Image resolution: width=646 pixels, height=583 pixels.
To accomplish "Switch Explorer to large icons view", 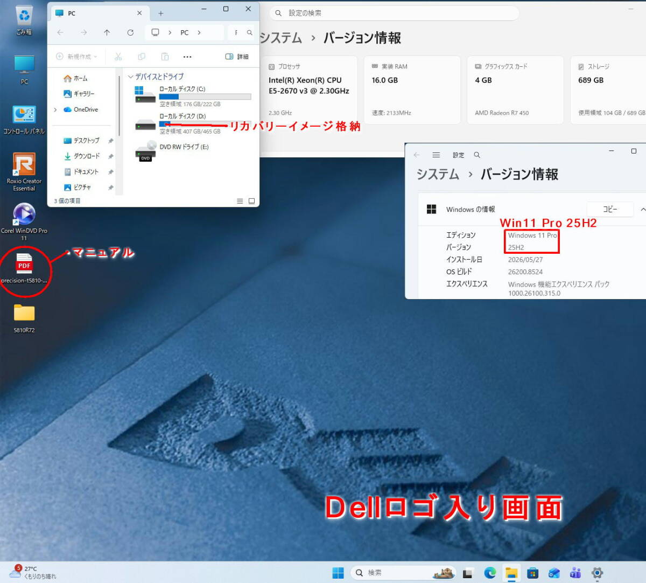I will pos(251,201).
